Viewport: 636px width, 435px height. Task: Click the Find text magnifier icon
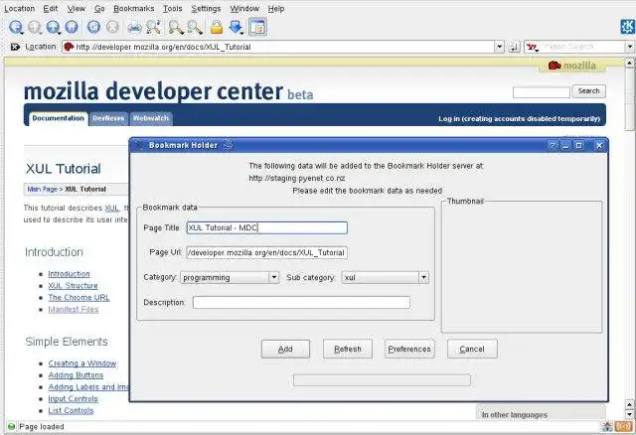153,27
